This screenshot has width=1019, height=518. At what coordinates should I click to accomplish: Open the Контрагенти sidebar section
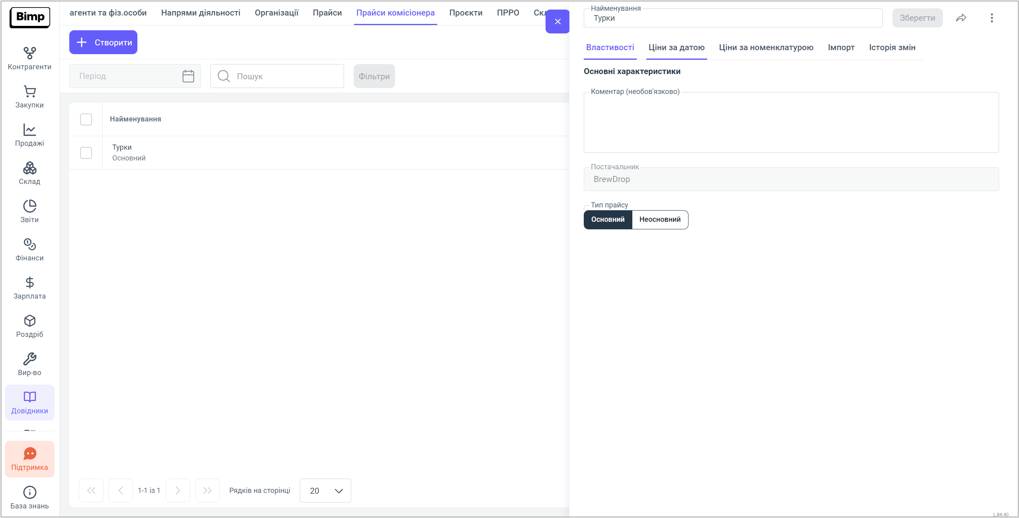(x=29, y=58)
